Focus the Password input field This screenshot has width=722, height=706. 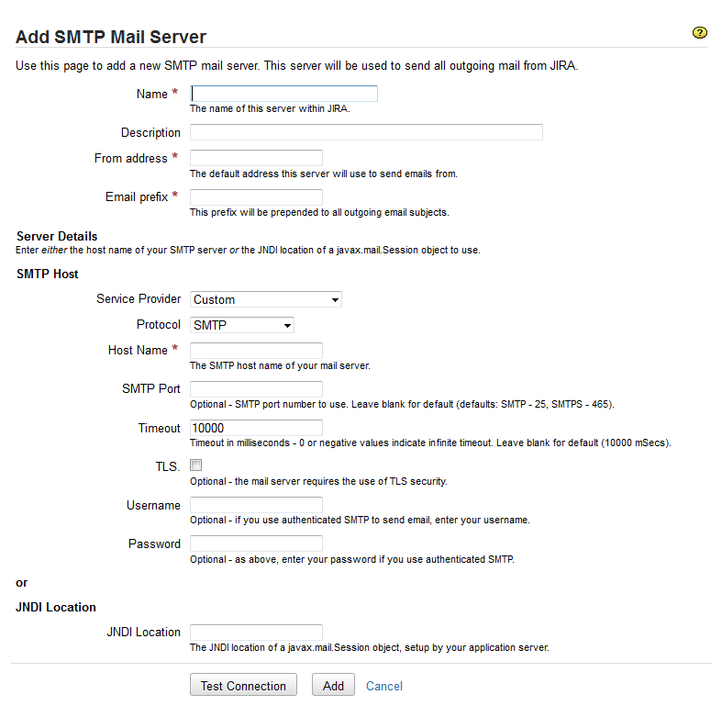[256, 544]
